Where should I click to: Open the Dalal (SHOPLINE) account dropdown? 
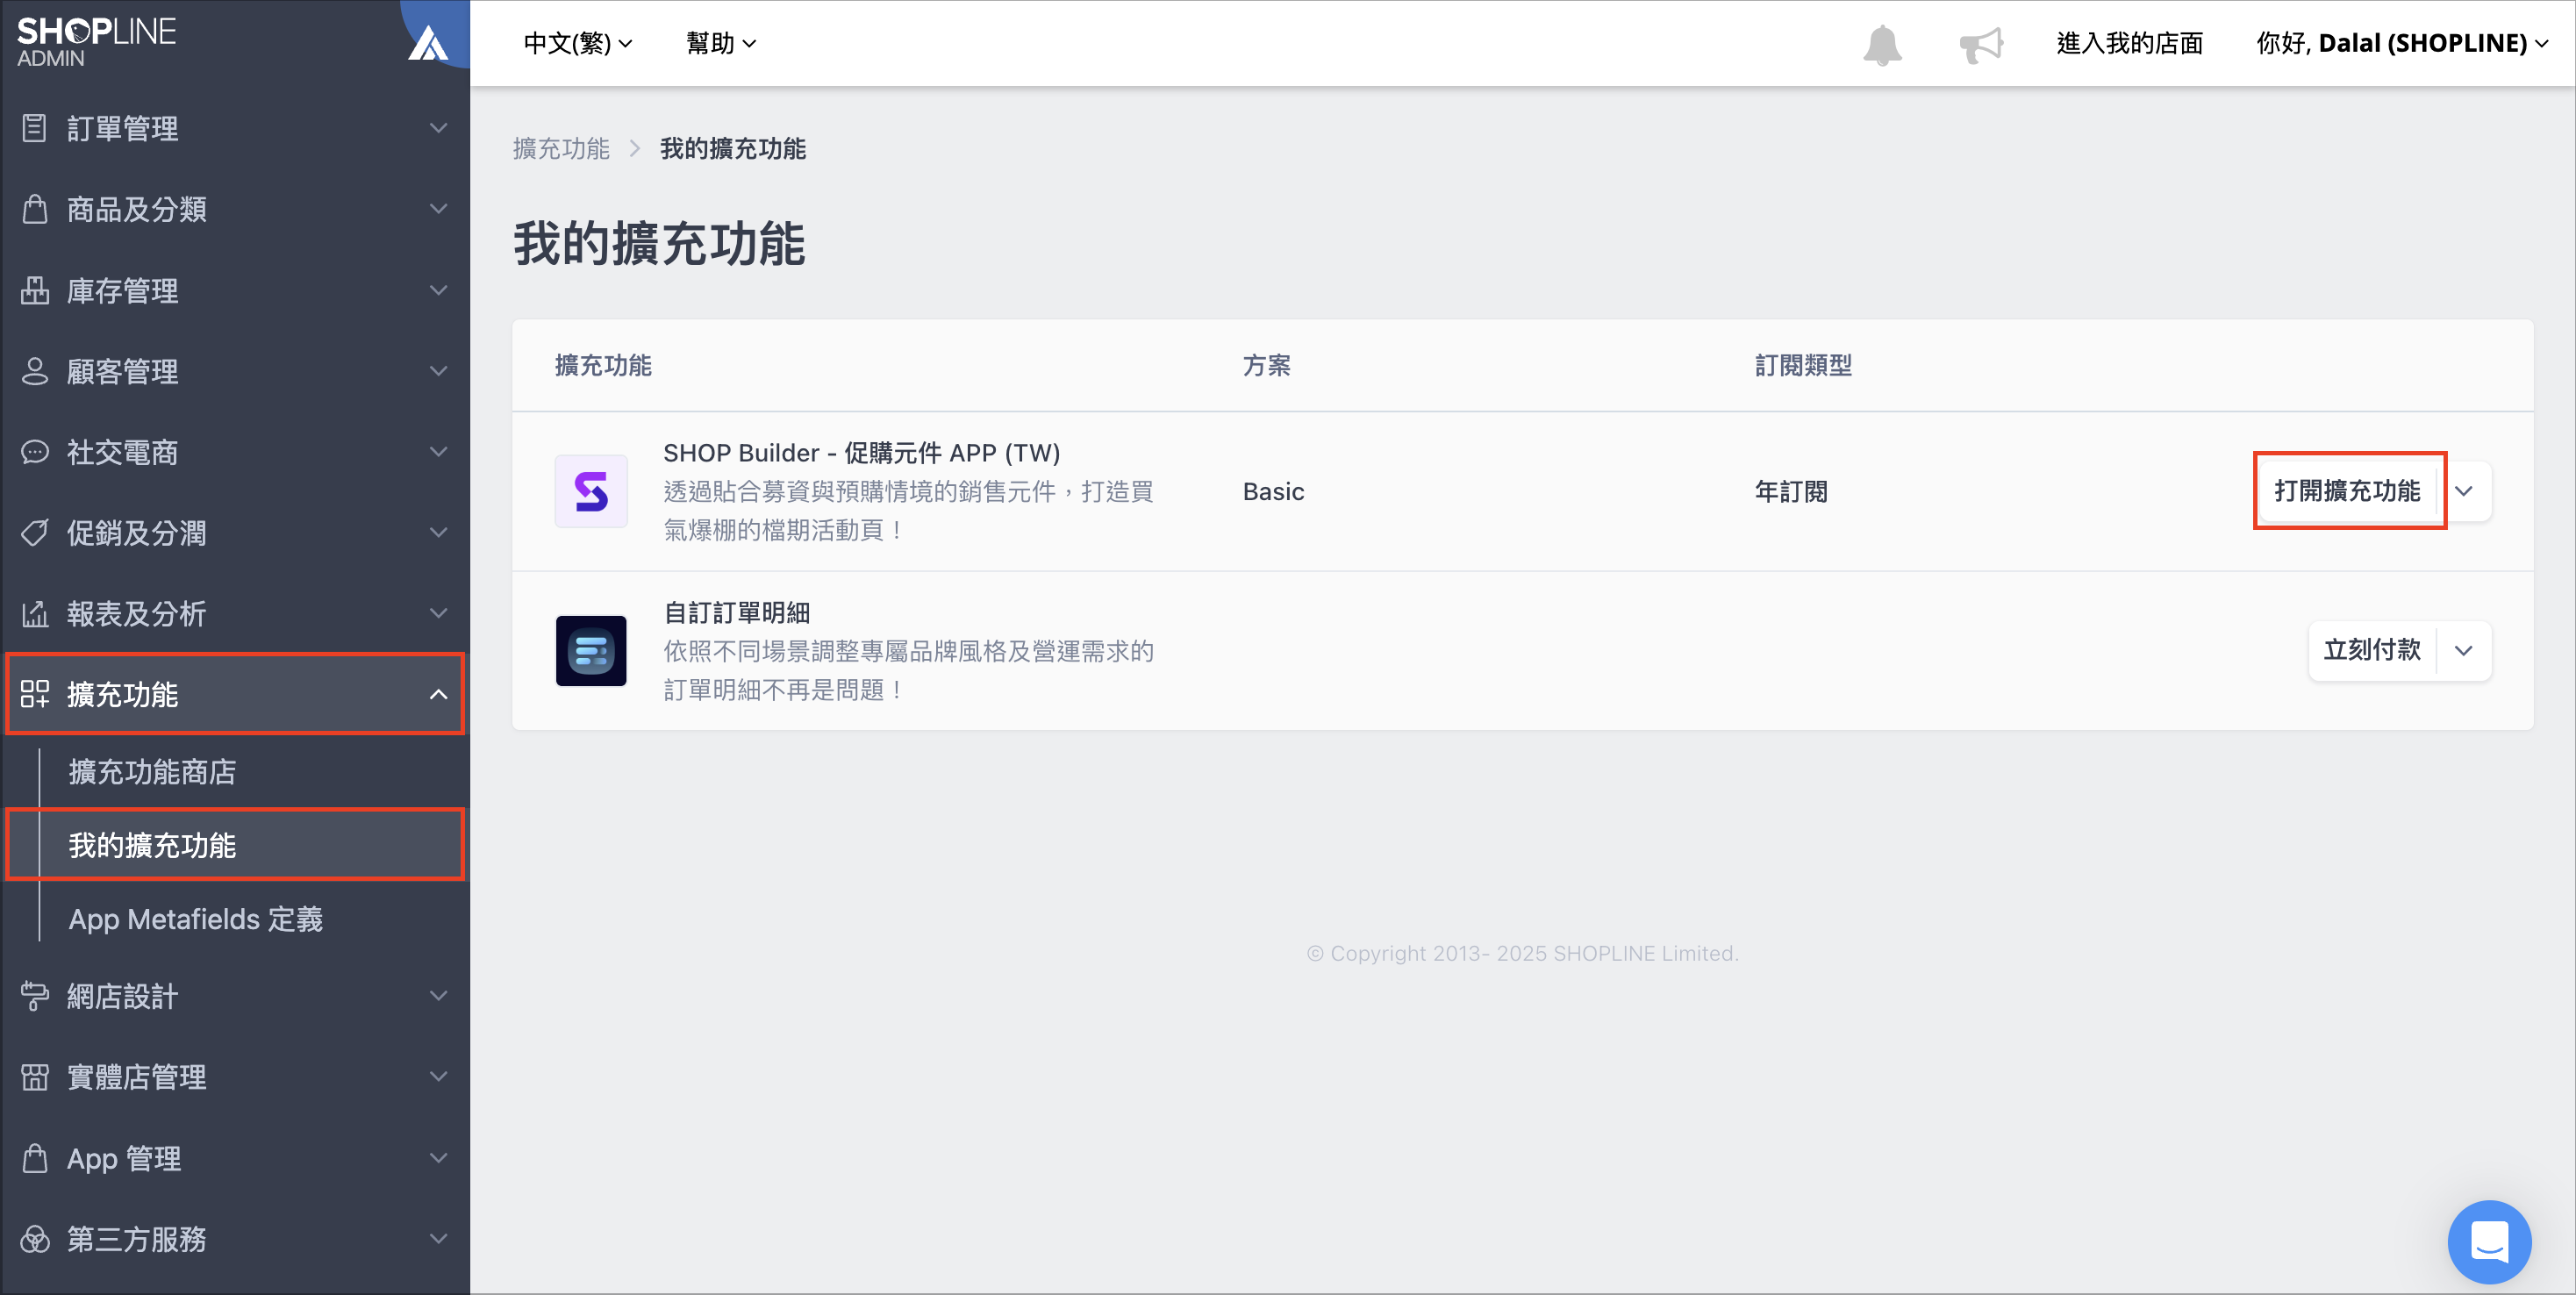click(2402, 43)
